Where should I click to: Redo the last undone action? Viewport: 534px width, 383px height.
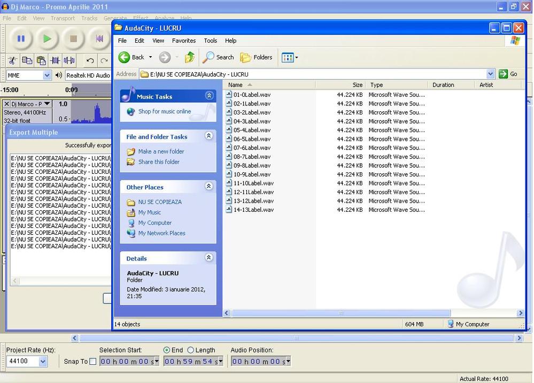104,60
